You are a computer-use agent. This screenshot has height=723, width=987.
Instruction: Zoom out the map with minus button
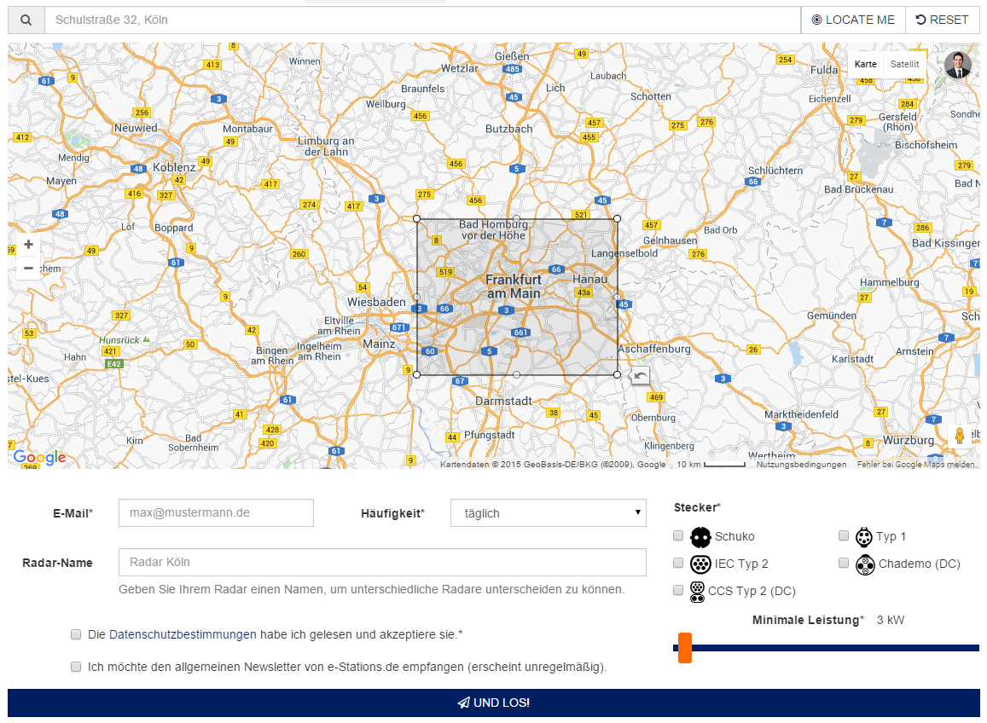(x=28, y=268)
